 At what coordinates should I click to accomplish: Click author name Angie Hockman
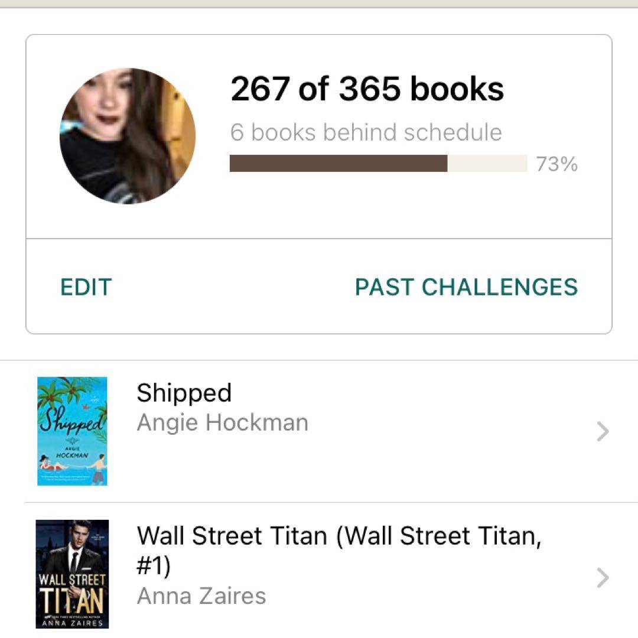[x=222, y=423]
